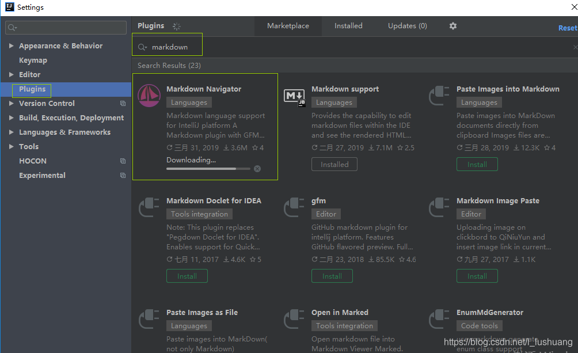
Task: Click the Markdown Image Paste plug icon
Action: (x=439, y=207)
